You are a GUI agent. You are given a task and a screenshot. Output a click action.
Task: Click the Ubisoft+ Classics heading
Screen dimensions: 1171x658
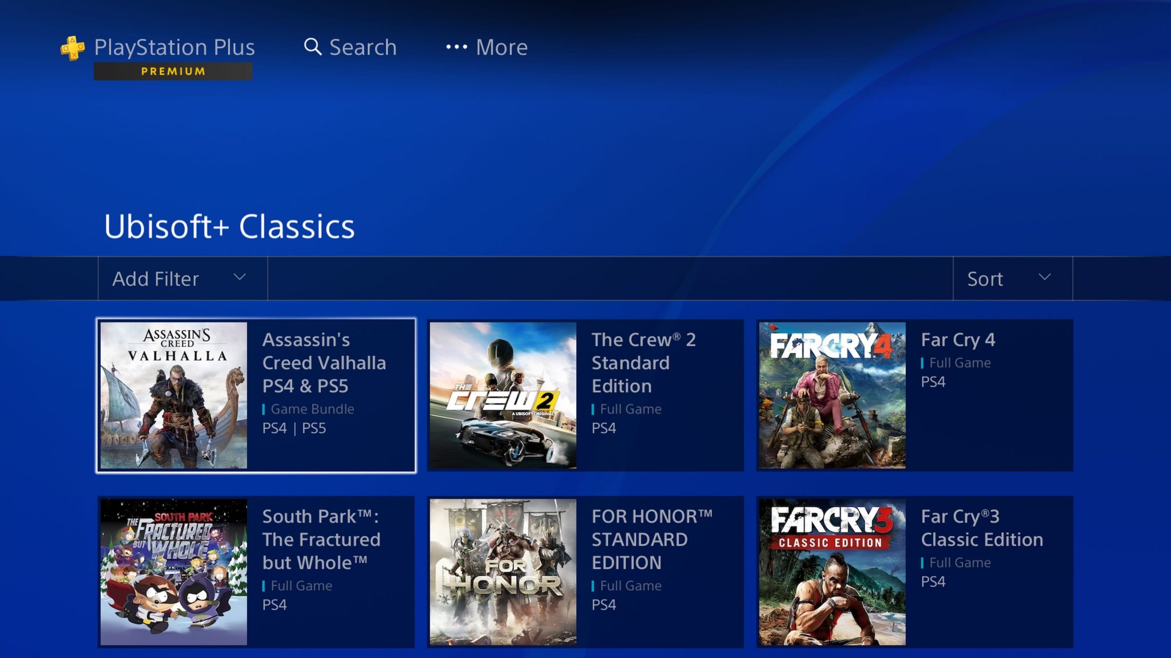229,226
